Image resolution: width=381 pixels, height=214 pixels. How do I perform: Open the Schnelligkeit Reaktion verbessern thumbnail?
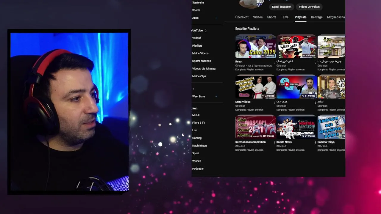[x=255, y=87]
